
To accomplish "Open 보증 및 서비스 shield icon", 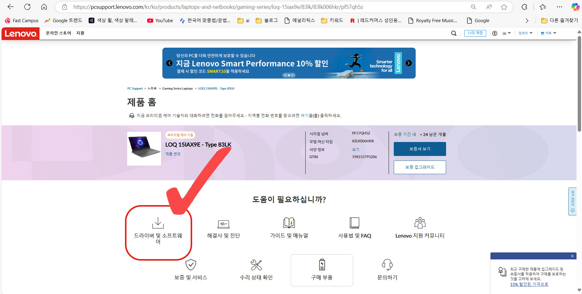I will [191, 265].
